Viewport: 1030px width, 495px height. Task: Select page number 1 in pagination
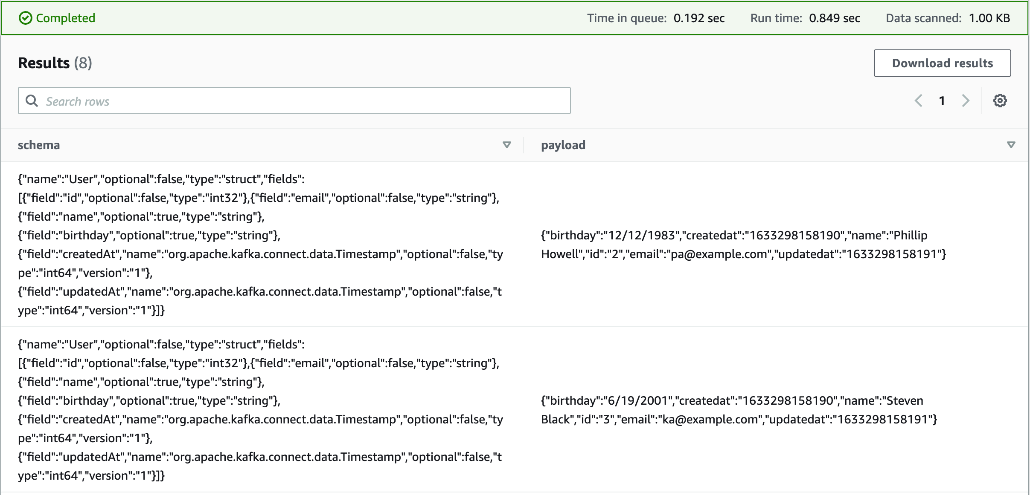click(x=942, y=101)
